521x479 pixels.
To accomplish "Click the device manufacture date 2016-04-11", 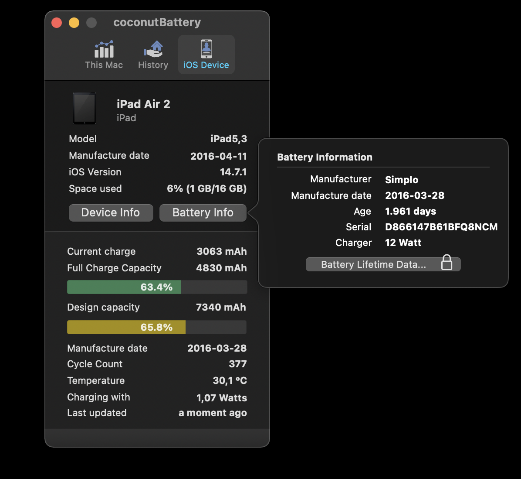I will pyautogui.click(x=219, y=156).
